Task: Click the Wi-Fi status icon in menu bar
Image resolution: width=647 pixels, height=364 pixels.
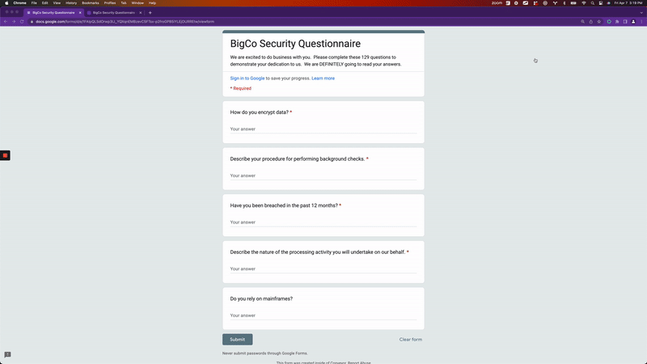Action: pyautogui.click(x=583, y=3)
